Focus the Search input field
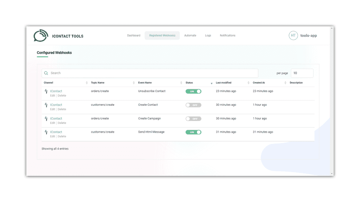This screenshot has width=360, height=202. (x=150, y=73)
